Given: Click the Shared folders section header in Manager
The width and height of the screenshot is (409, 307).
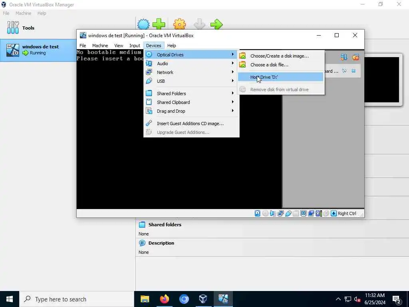Looking at the screenshot, I should [x=165, y=225].
